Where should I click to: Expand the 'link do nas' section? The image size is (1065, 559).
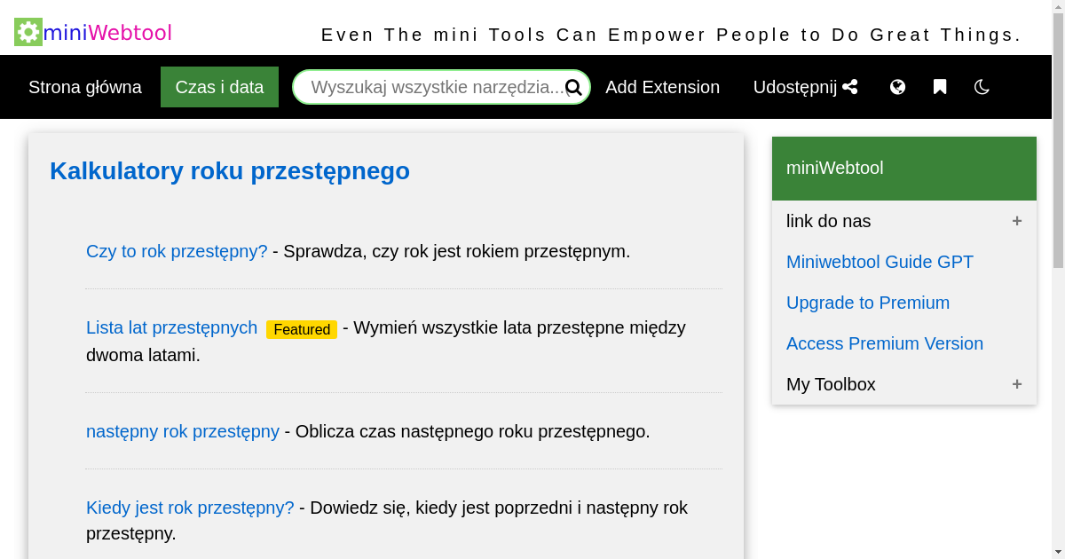1017,221
